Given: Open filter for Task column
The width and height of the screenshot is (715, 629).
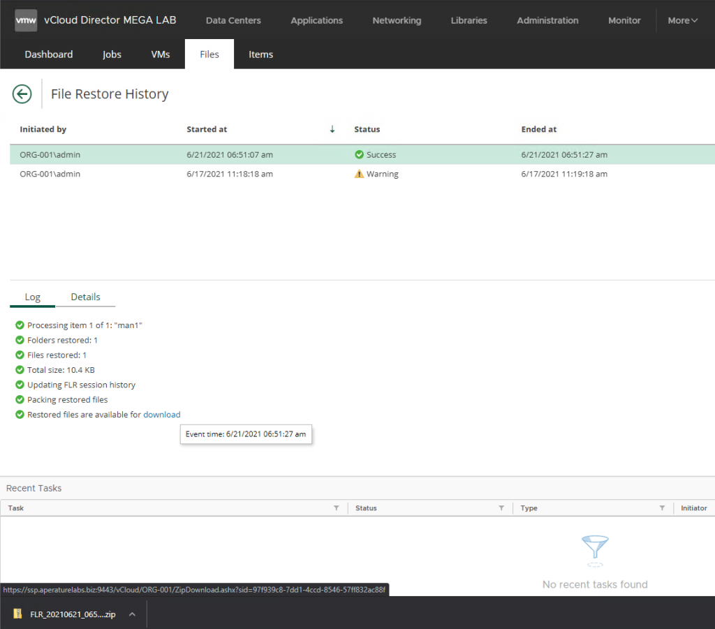Looking at the screenshot, I should point(336,508).
